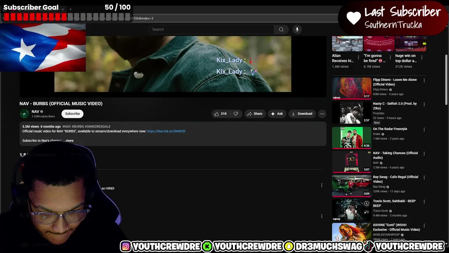Open Nasty C Selfish 2.0 thumbnail
Image resolution: width=449 pixels, height=253 pixels.
pos(351,112)
